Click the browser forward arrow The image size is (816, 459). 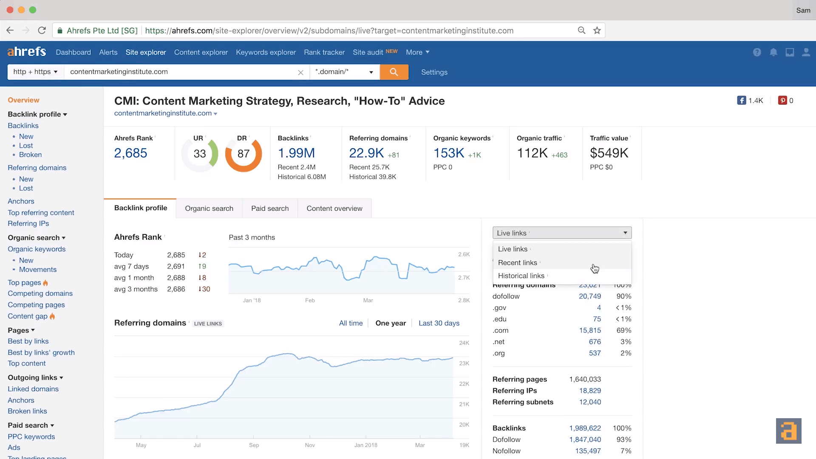pos(26,30)
